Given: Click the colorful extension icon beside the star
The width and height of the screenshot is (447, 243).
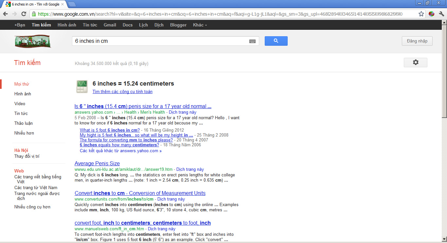Looking at the screenshot, I should pos(431,14).
